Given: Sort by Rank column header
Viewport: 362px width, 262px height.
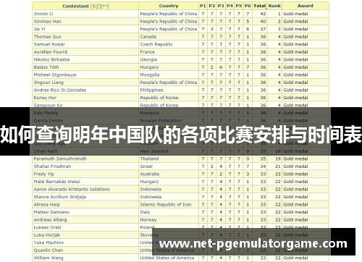Looking at the screenshot, I should pos(274,6).
